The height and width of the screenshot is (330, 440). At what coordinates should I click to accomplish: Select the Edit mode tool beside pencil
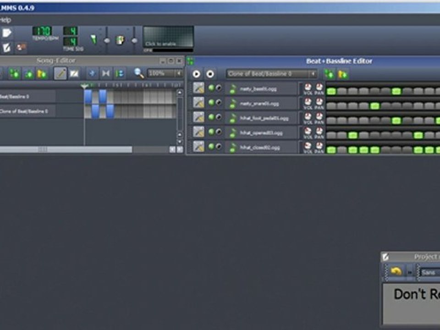click(74, 74)
